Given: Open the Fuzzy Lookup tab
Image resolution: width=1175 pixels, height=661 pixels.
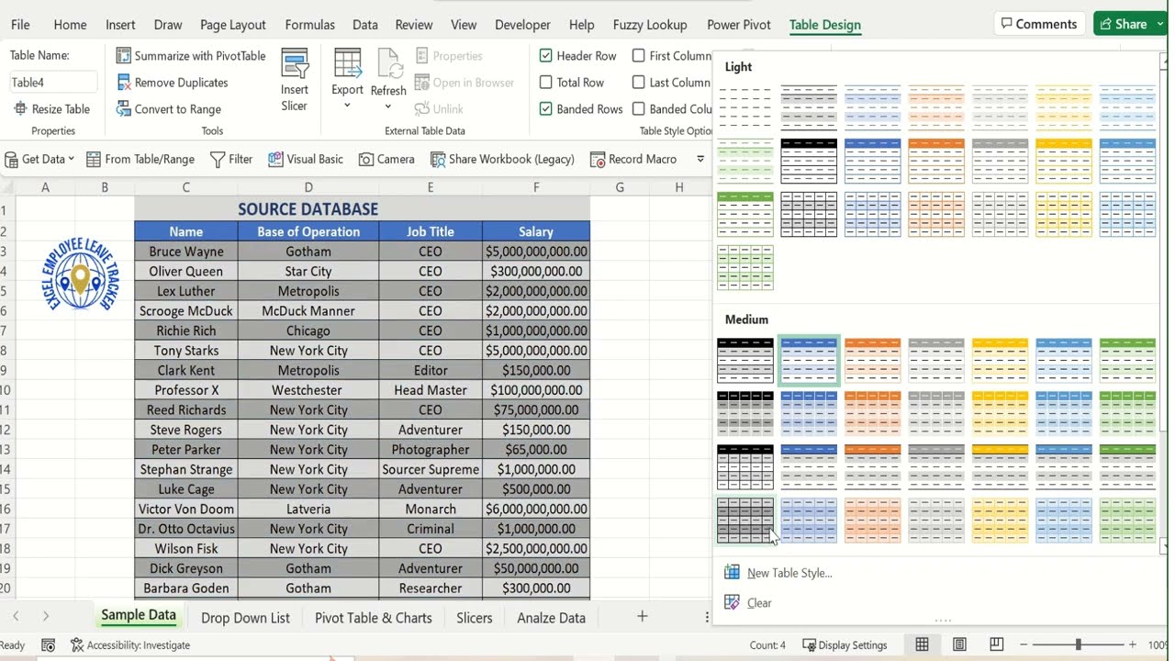Looking at the screenshot, I should click(650, 25).
